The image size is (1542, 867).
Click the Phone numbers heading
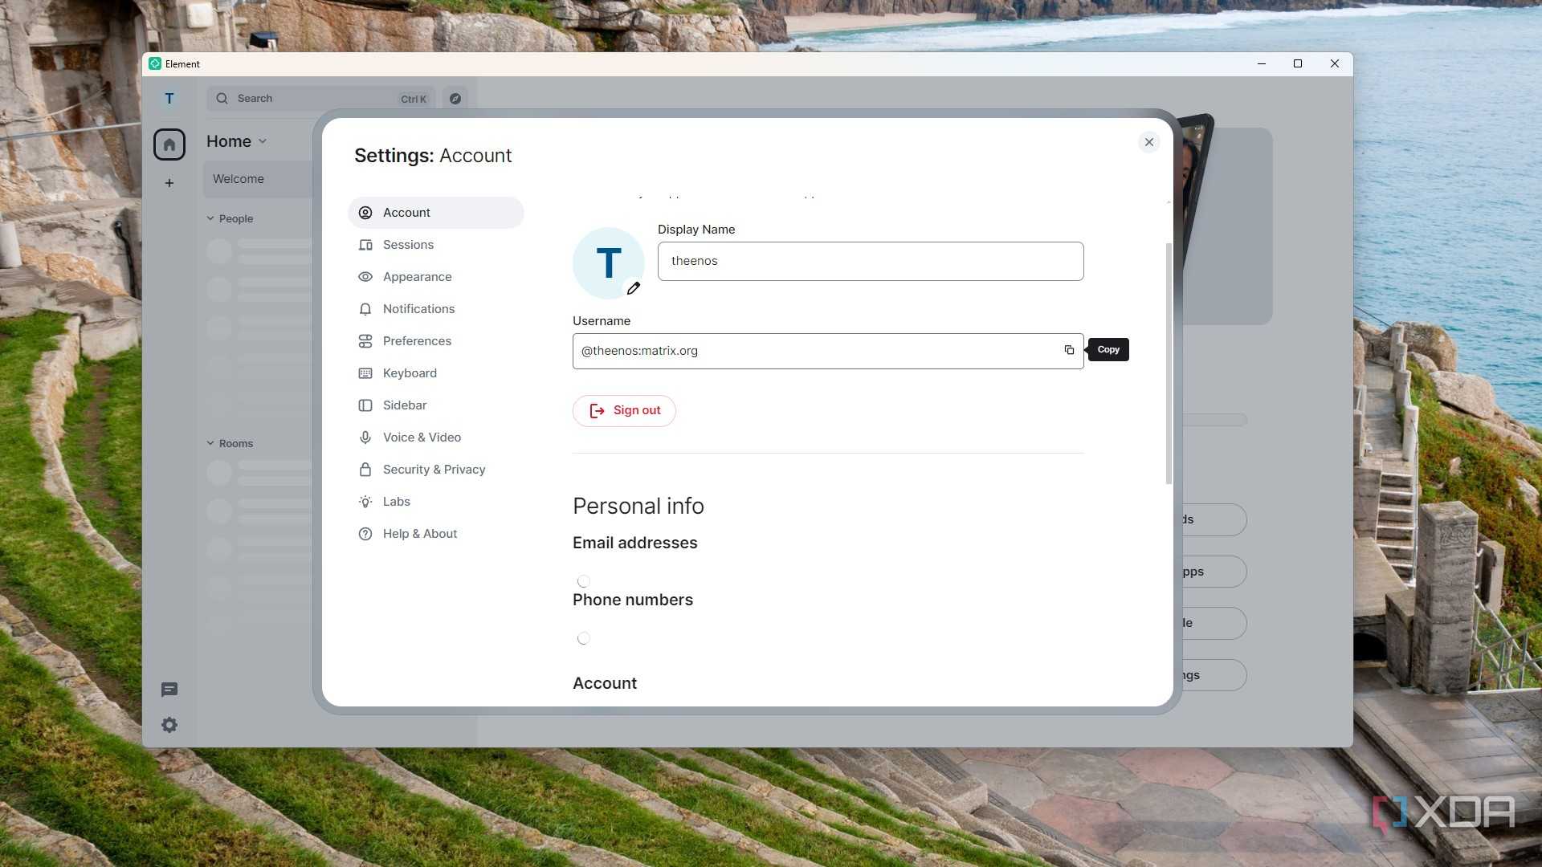(632, 600)
